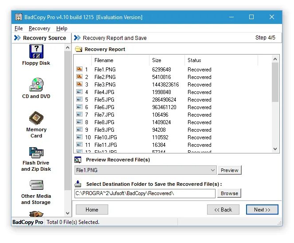
Task: Click the size value 286490624
Action: click(164, 100)
